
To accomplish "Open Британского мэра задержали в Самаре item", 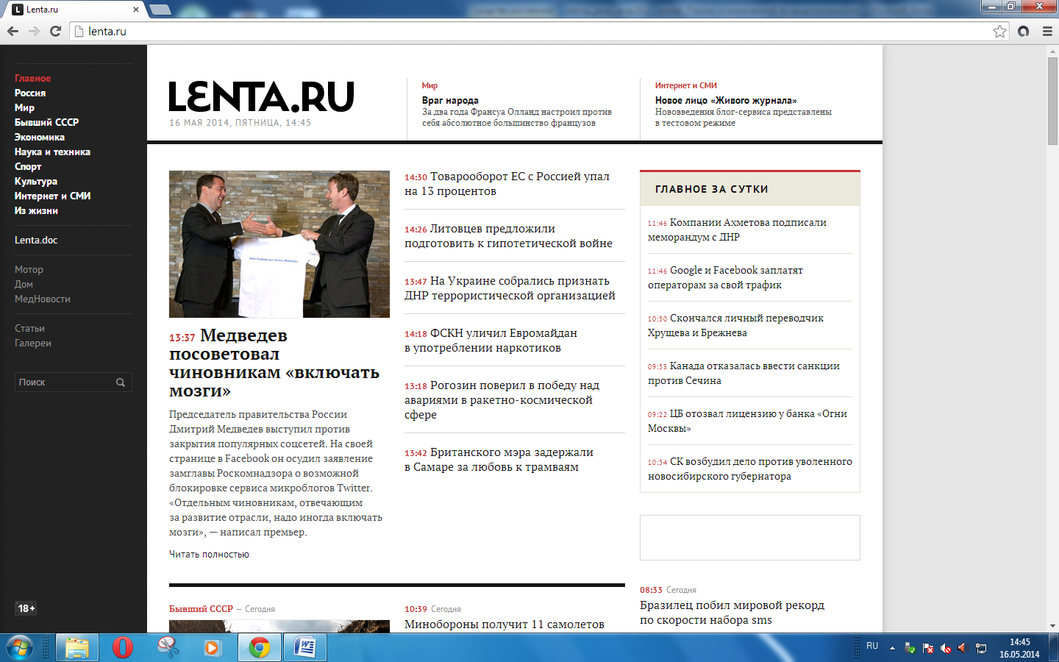I will 499,460.
